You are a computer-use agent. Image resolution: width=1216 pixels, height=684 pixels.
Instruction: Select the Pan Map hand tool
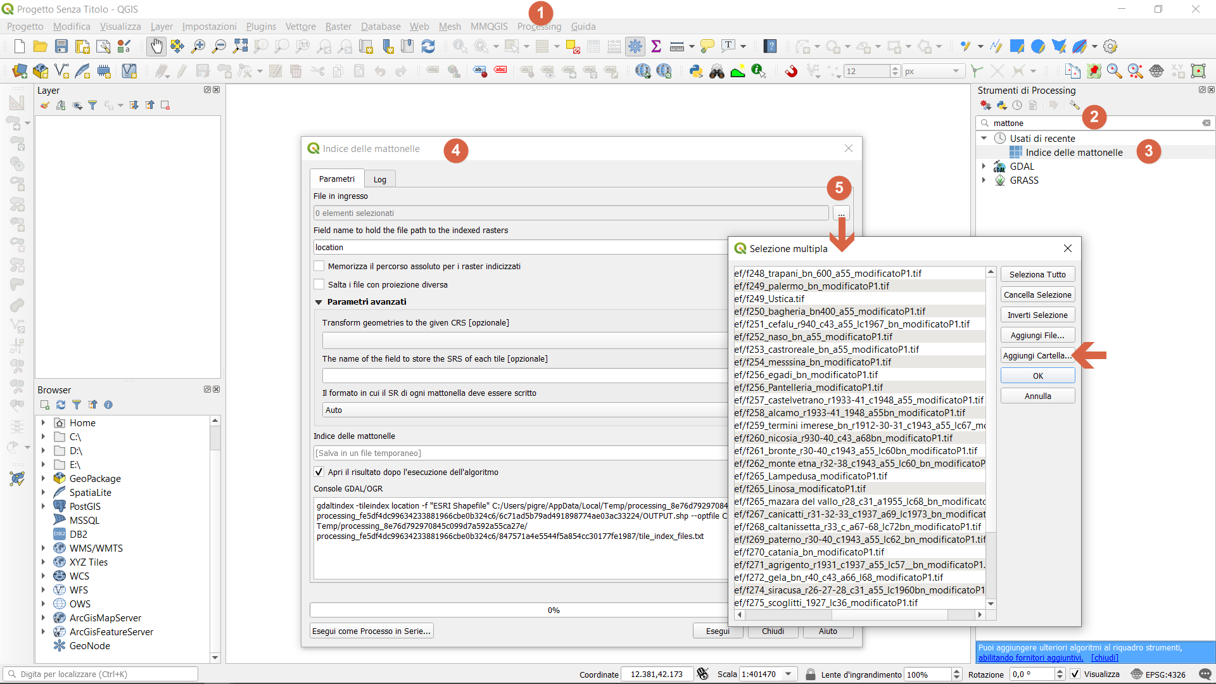point(156,46)
